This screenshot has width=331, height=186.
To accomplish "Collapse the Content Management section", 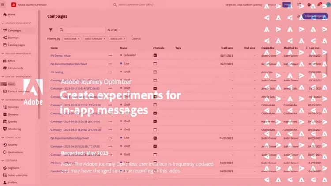I will click(3, 76).
